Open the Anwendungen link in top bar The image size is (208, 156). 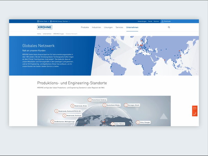142,21
